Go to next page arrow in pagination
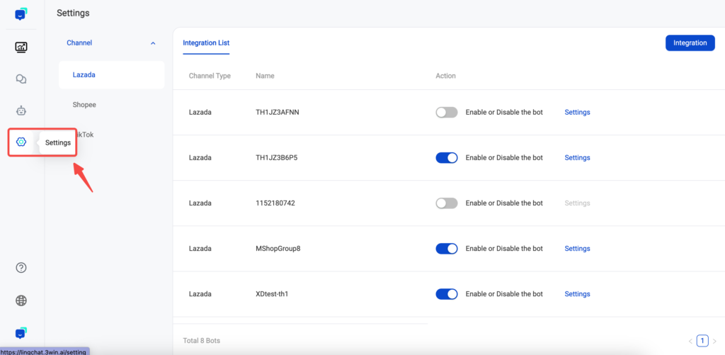This screenshot has width=725, height=355. (x=714, y=342)
